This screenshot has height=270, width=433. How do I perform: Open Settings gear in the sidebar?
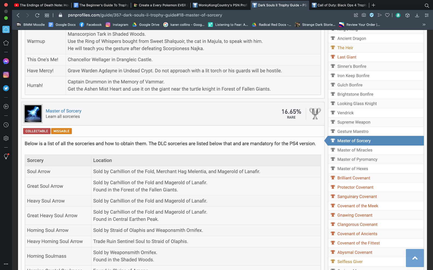coord(6,138)
